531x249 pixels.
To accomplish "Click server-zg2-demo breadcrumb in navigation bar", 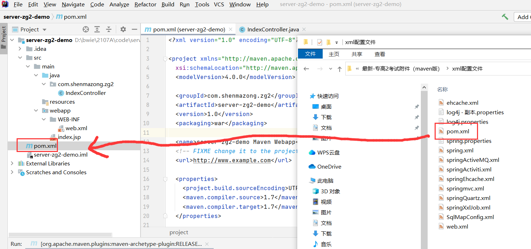I will coord(26,17).
